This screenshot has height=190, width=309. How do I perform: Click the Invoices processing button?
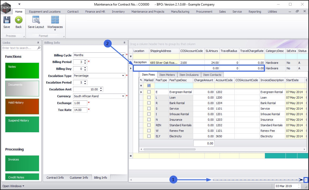pos(22,163)
